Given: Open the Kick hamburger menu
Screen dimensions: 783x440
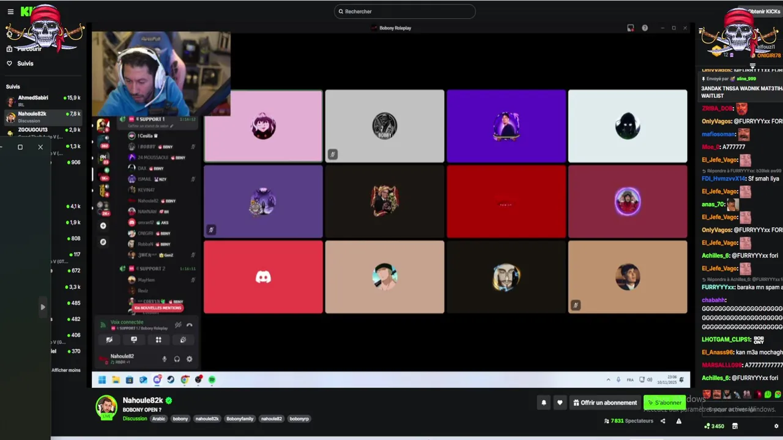Looking at the screenshot, I should [10, 12].
